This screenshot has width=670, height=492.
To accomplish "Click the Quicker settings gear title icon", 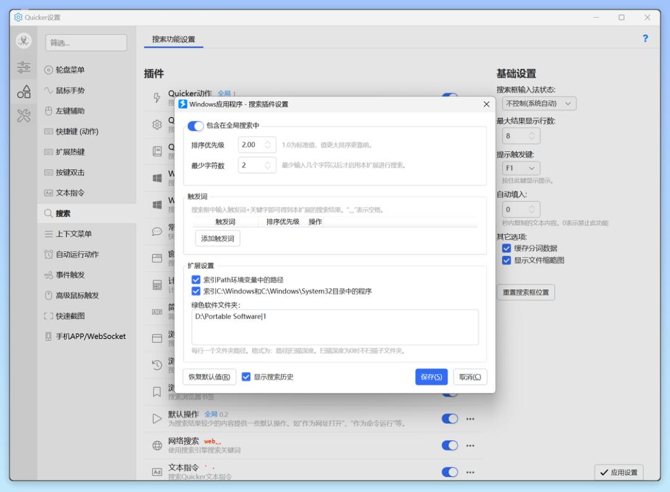I will (18, 17).
